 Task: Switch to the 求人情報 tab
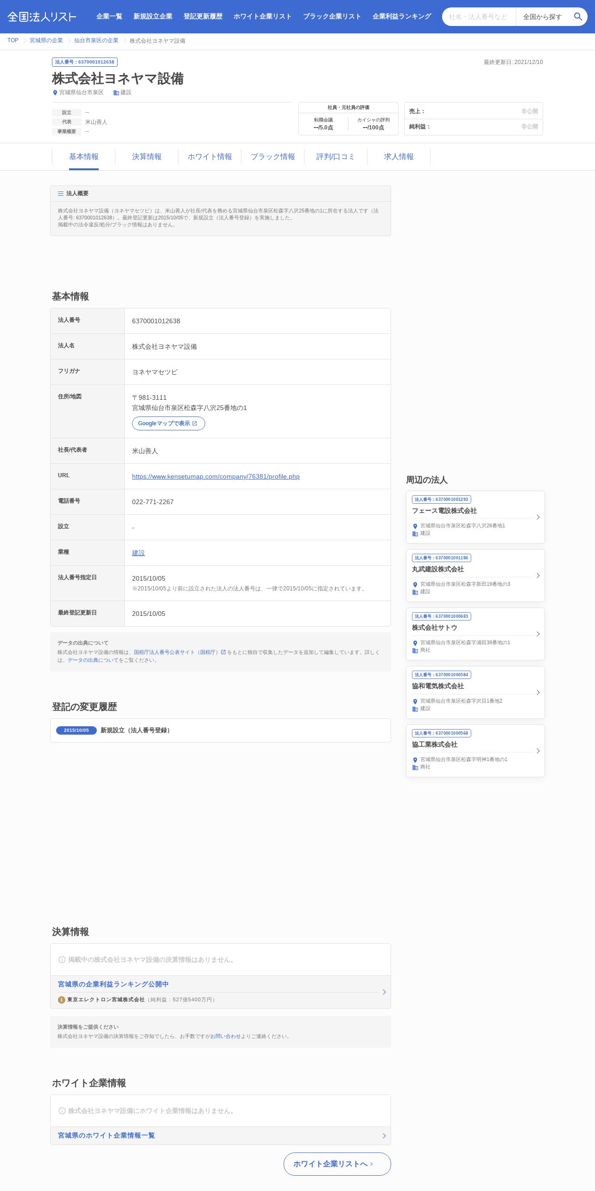click(399, 157)
